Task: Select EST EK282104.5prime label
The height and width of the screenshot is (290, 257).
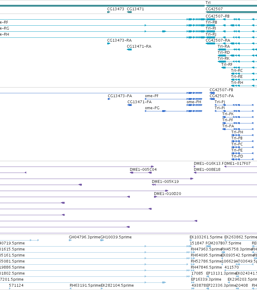Action: pyautogui.click(x=117, y=285)
